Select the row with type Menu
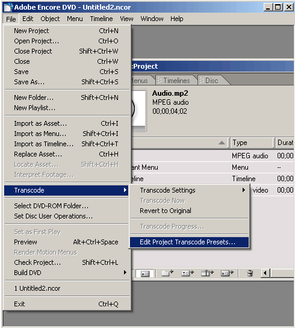This screenshot has width=295, height=328. [213, 167]
